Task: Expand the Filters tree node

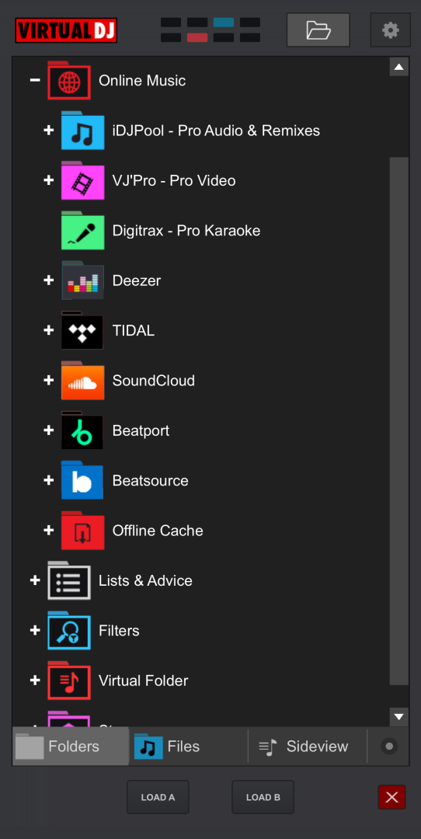Action: (35, 630)
